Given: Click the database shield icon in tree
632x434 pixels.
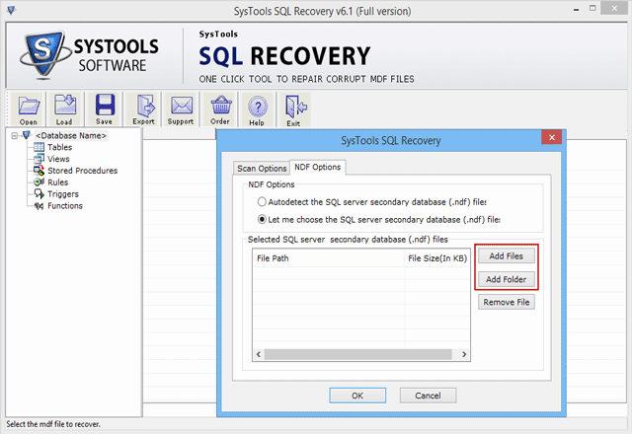Looking at the screenshot, I should point(27,135).
